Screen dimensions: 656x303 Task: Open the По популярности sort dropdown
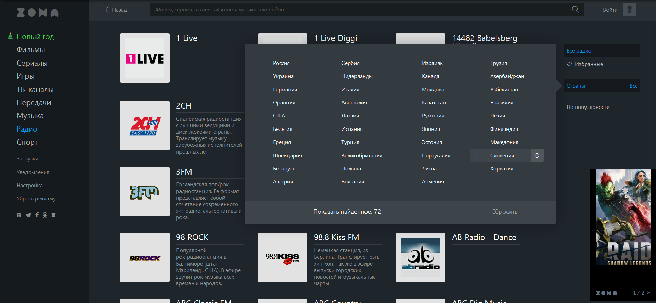click(588, 107)
